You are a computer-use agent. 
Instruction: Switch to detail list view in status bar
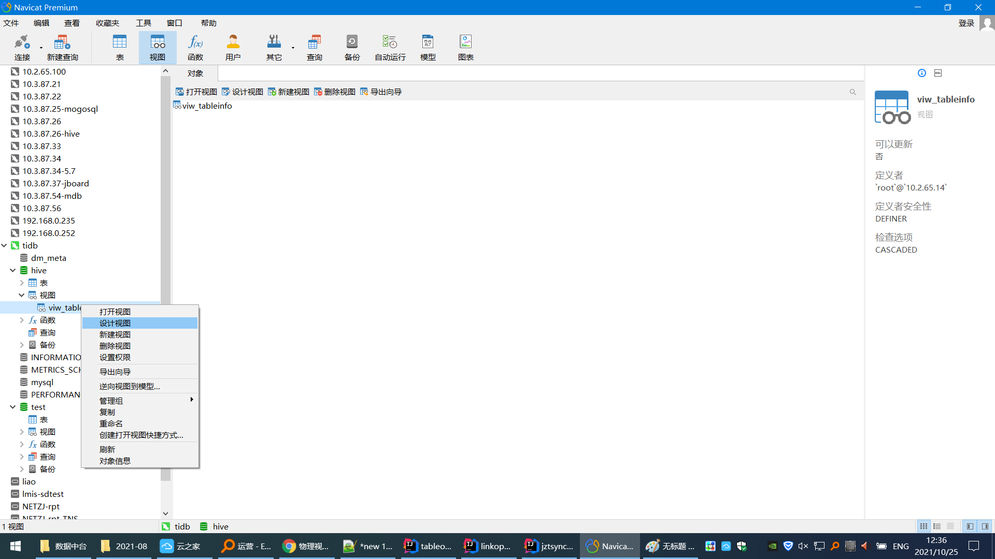[x=937, y=526]
